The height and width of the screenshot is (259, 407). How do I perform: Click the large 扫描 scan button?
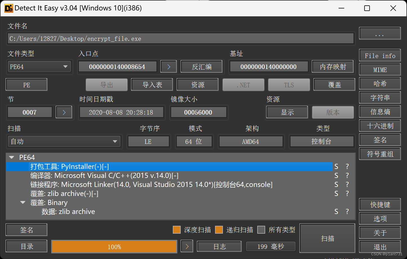tap(327, 238)
